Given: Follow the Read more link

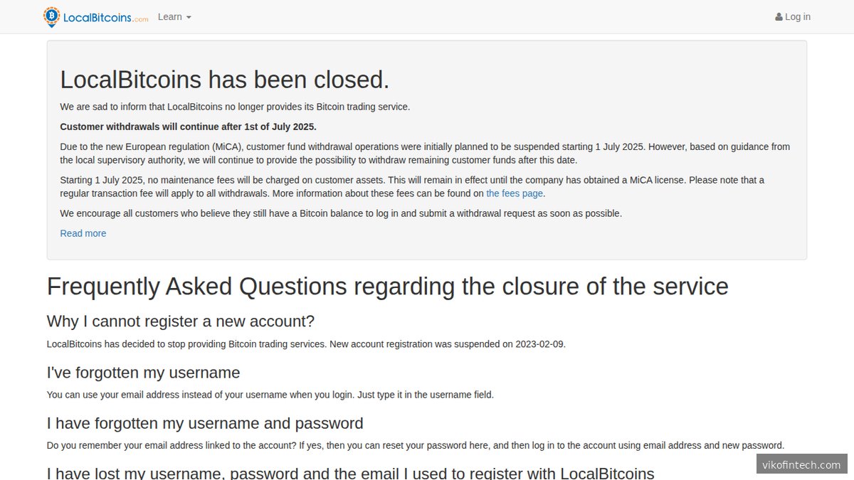Looking at the screenshot, I should pyautogui.click(x=83, y=233).
